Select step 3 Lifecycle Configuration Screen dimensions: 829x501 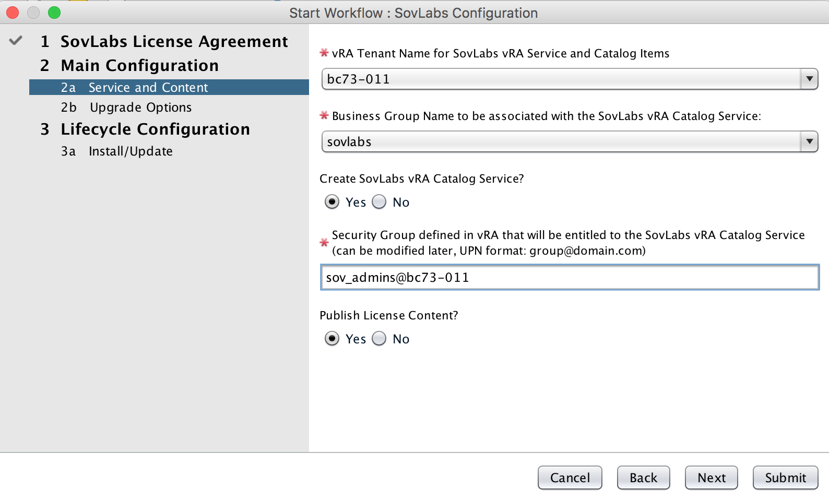click(145, 129)
